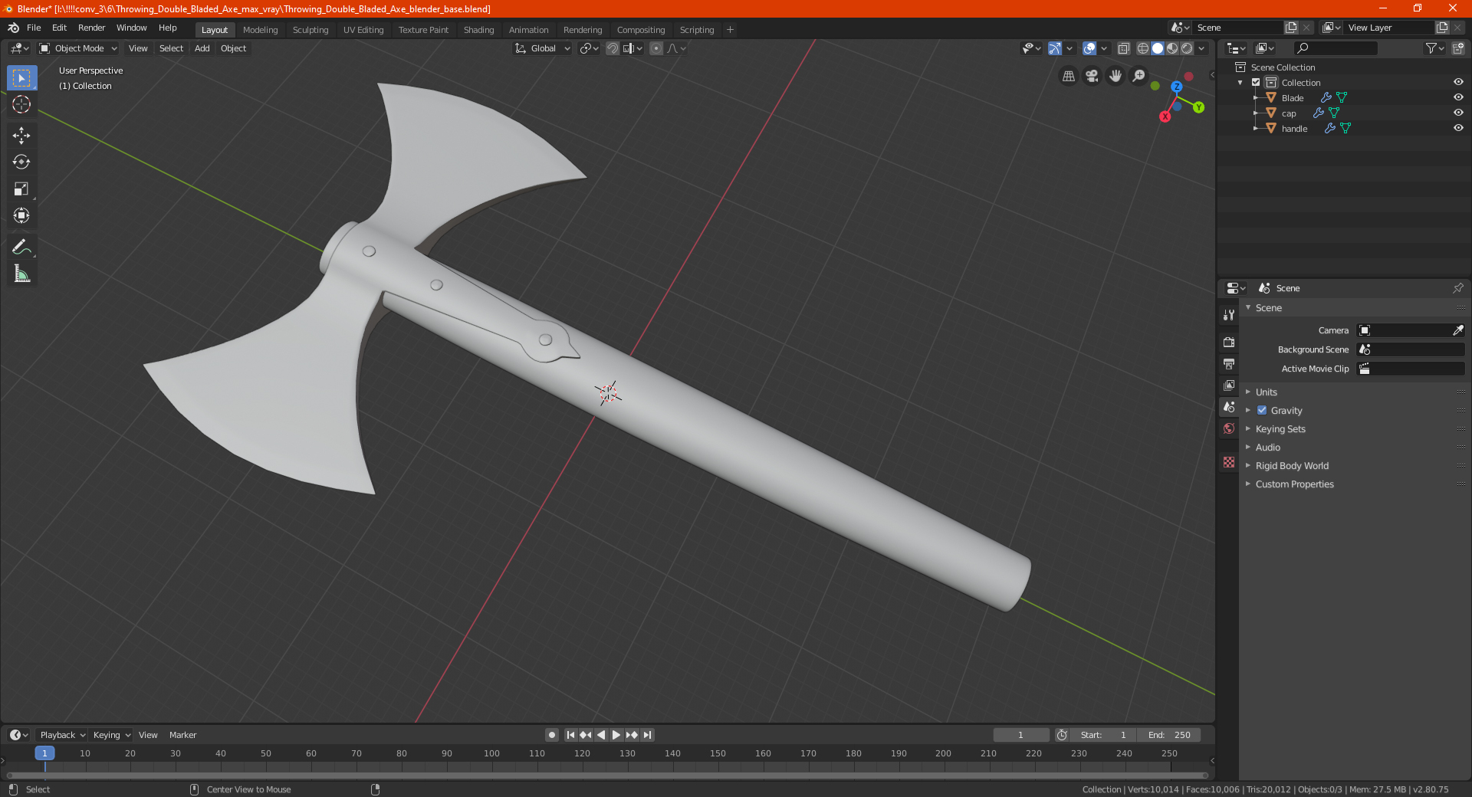Select the Annotate tool

pyautogui.click(x=21, y=247)
